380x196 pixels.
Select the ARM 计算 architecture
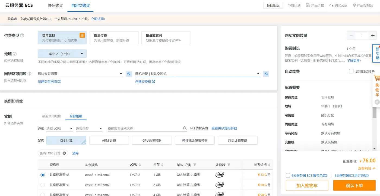tap(109, 140)
